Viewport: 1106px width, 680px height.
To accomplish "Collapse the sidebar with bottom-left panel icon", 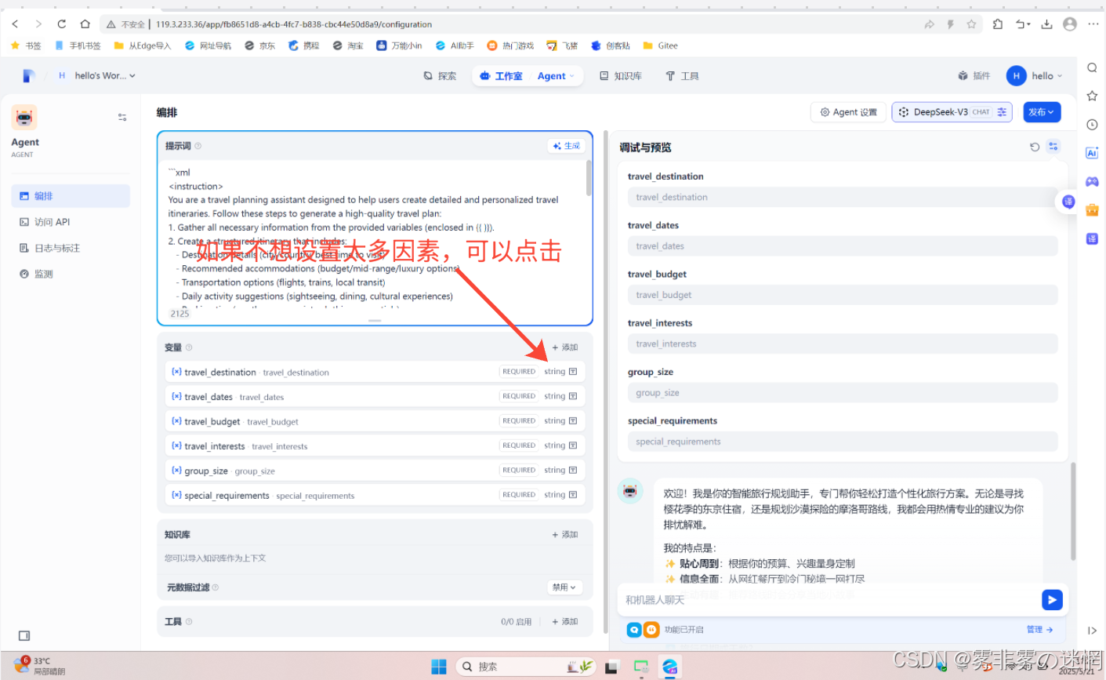I will (x=24, y=635).
